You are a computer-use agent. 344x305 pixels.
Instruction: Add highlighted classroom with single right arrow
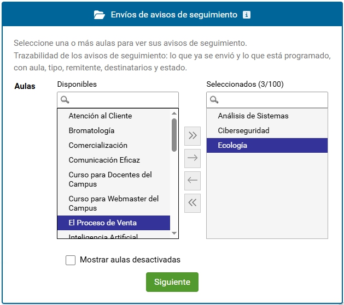tap(193, 158)
